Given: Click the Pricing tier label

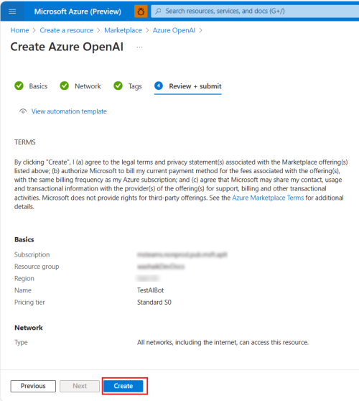Looking at the screenshot, I should (x=29, y=303).
